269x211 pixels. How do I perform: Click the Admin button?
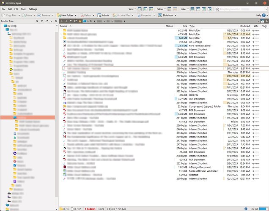(103, 15)
